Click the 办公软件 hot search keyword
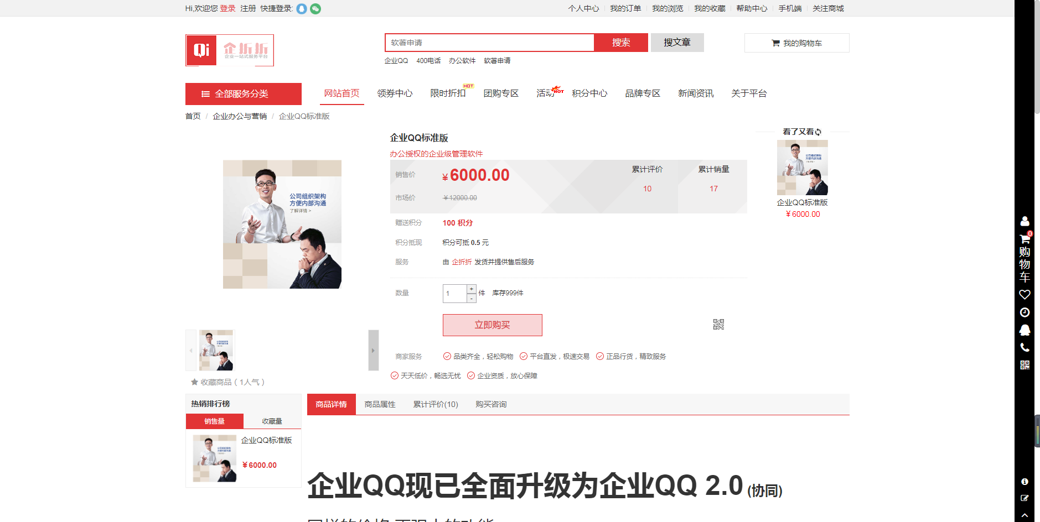1040x522 pixels. [x=462, y=61]
